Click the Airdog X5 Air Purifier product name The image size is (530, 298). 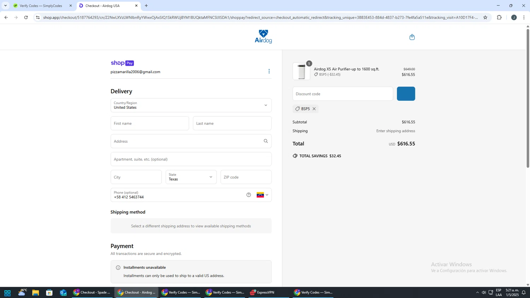tap(346, 69)
